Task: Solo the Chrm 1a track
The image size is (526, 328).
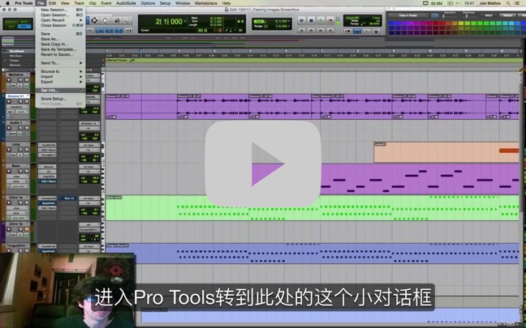Action: coord(20,203)
